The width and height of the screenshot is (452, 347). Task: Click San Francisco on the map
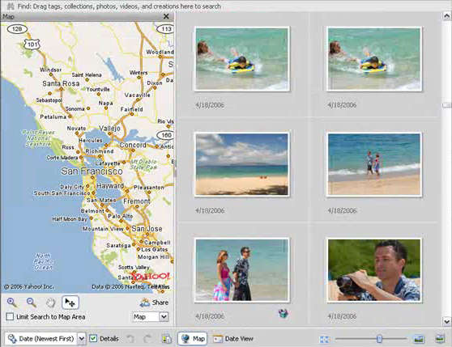tap(92, 171)
